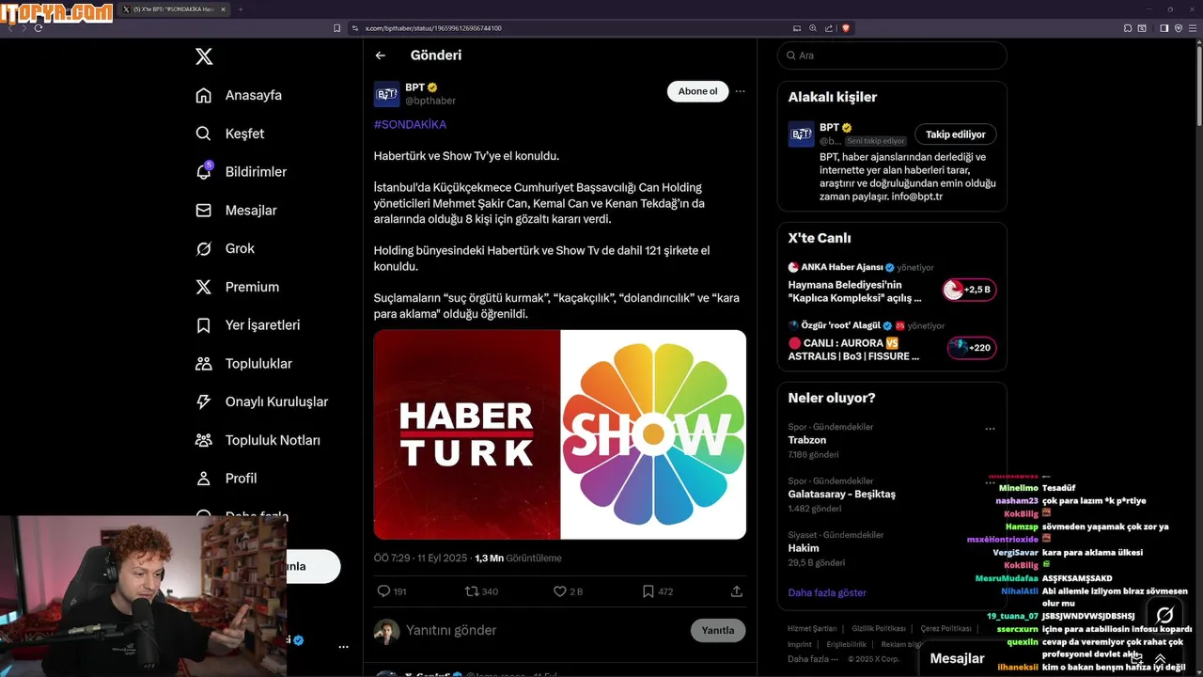The width and height of the screenshot is (1203, 677).
Task: Click Brave shield icon in address bar
Action: [846, 28]
